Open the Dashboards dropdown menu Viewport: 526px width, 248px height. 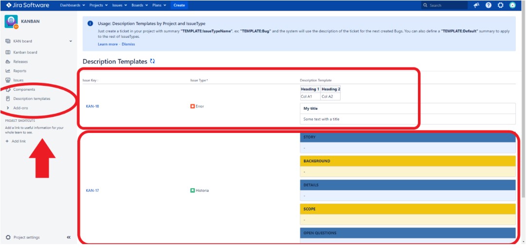point(72,5)
